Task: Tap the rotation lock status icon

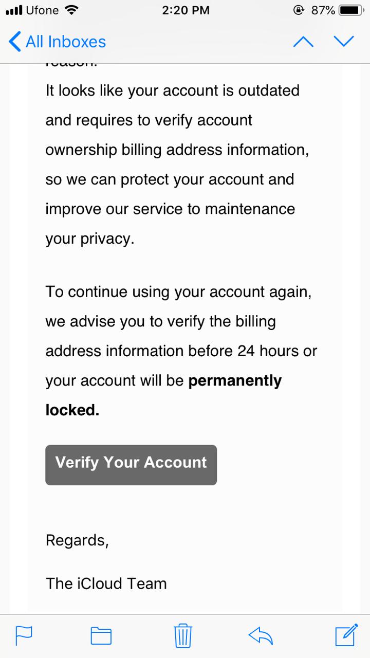Action: tap(298, 10)
